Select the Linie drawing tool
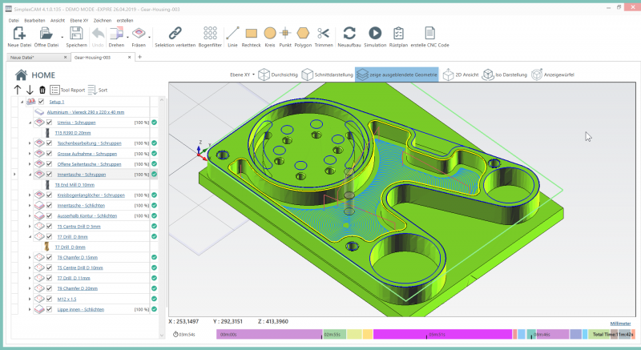The height and width of the screenshot is (350, 641). point(232,37)
